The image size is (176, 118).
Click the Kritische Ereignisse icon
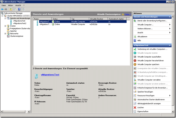pos(135,88)
